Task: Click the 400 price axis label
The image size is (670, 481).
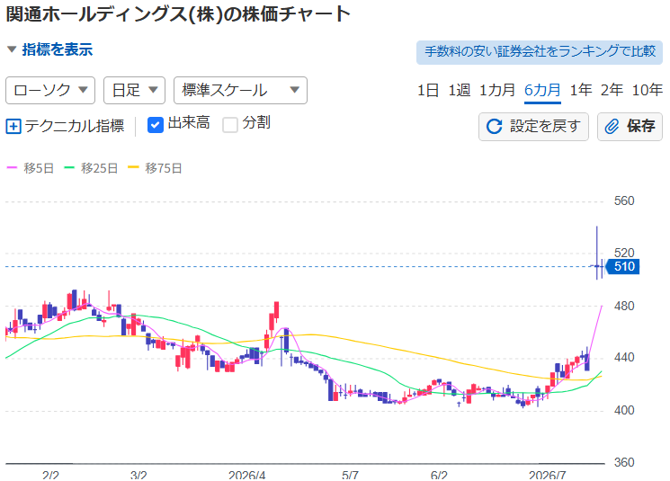Action: [624, 411]
